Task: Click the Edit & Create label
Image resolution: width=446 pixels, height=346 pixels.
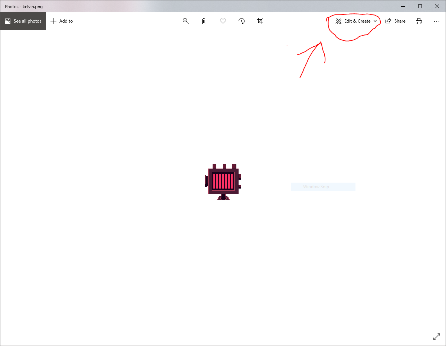Action: [357, 21]
